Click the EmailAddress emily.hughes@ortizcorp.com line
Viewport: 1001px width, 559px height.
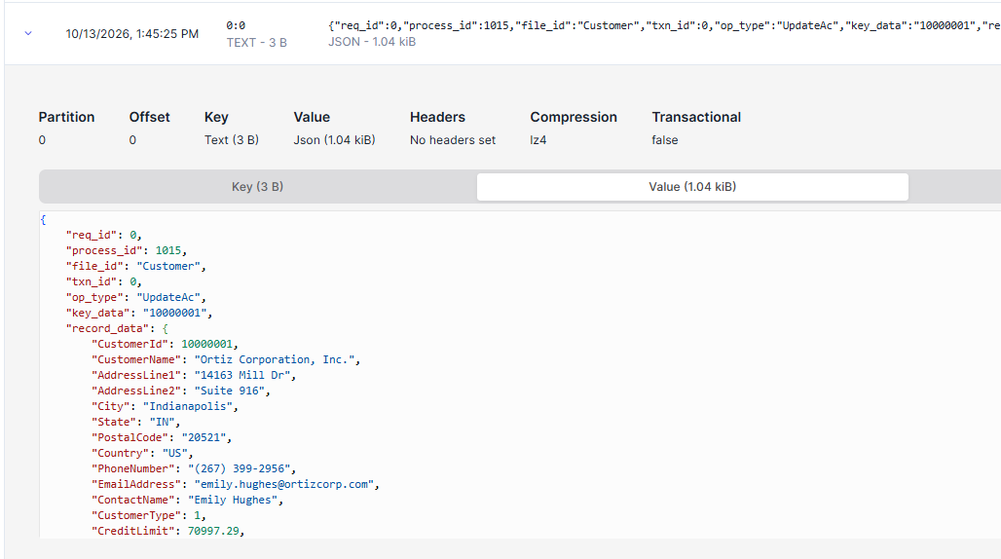tap(235, 484)
